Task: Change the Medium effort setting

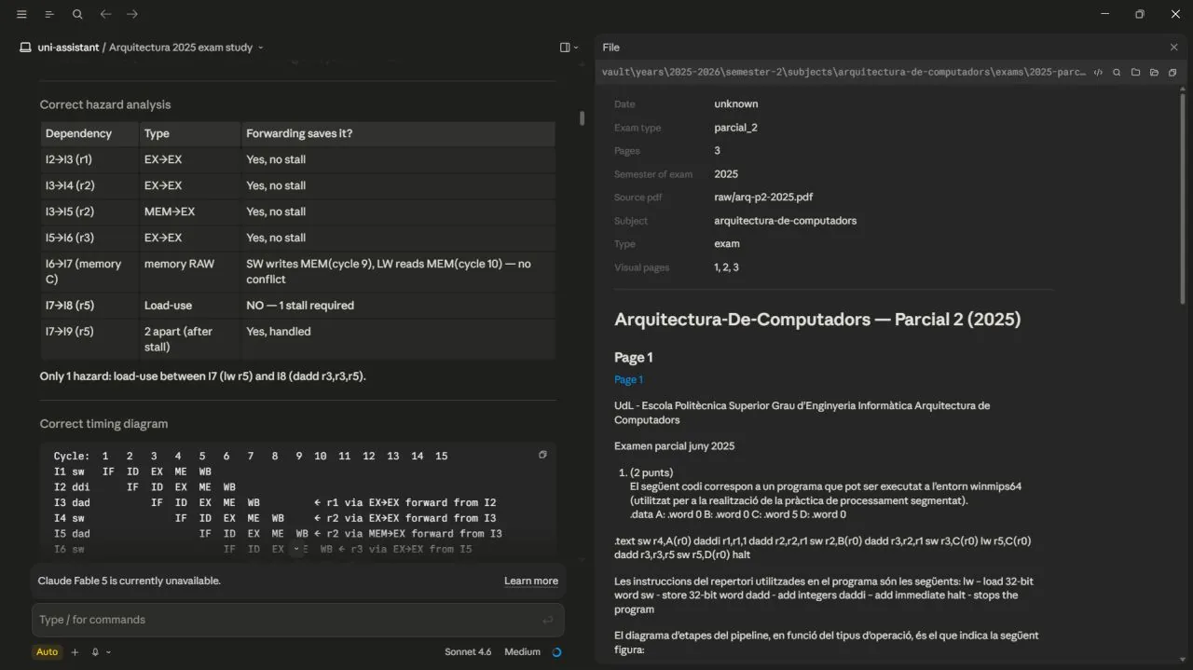Action: 520,652
